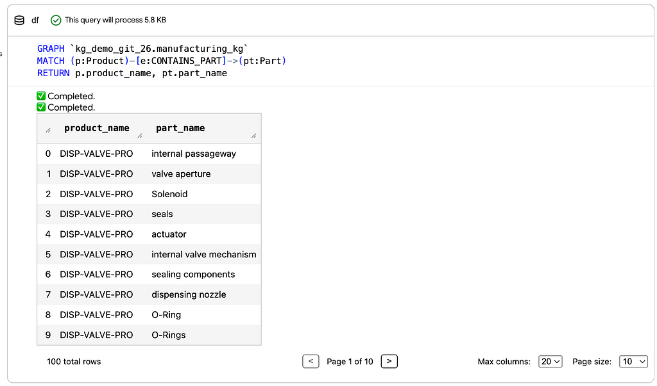
Task: Select the 'internal passageway' cell
Action: [x=194, y=154]
